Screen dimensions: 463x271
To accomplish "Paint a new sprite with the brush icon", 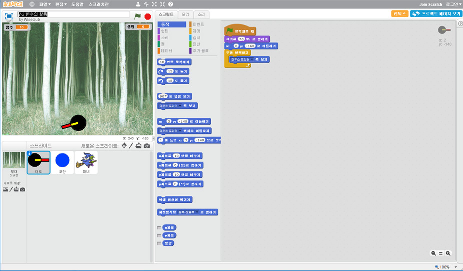I will 131,146.
